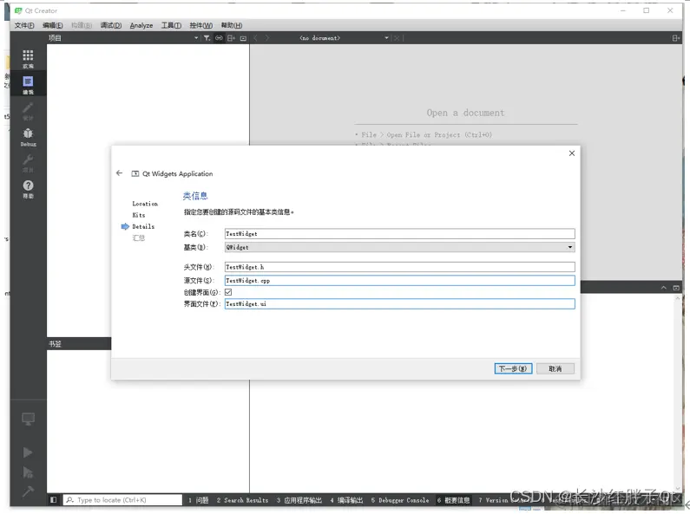Close the Projects side pane with its icon
The height and width of the screenshot is (514, 690).
pyautogui.click(x=243, y=38)
